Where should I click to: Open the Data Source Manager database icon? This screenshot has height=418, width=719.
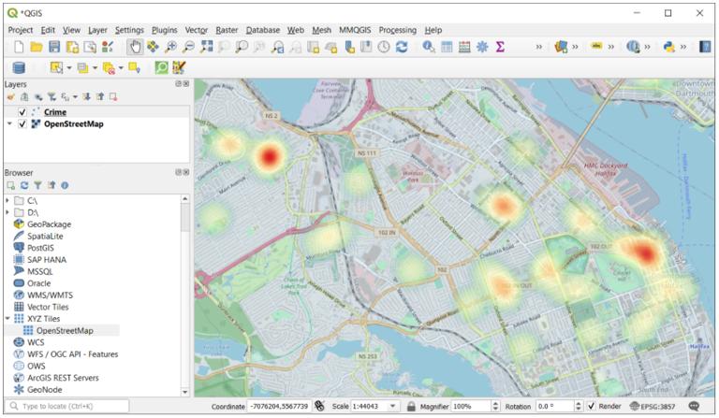point(19,68)
